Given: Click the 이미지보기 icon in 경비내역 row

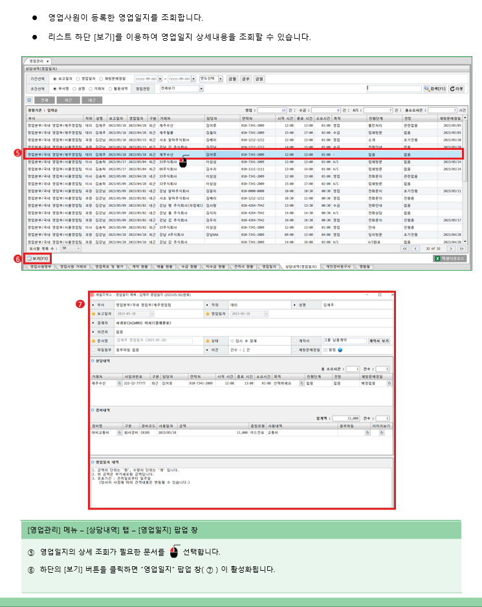Looking at the screenshot, I should pyautogui.click(x=382, y=433).
